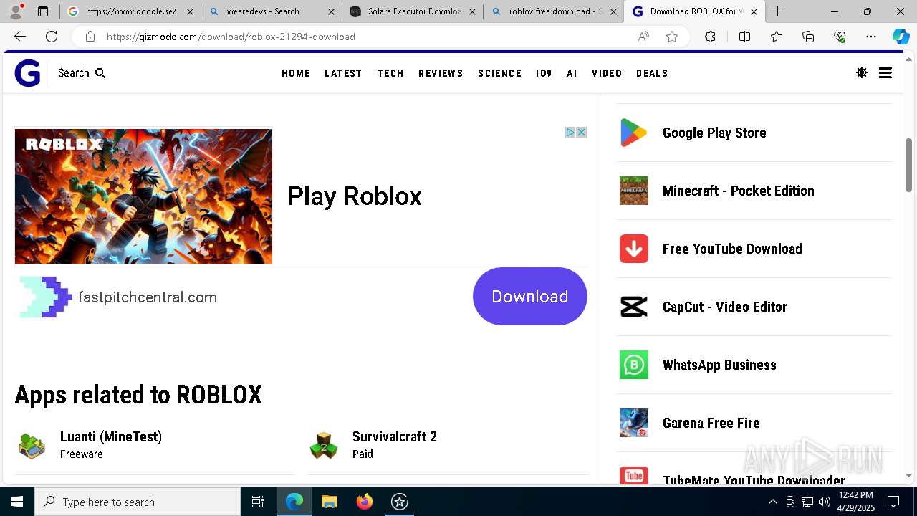Screen dimensions: 917x516
Task: Click the Free YouTube Download icon
Action: point(634,249)
